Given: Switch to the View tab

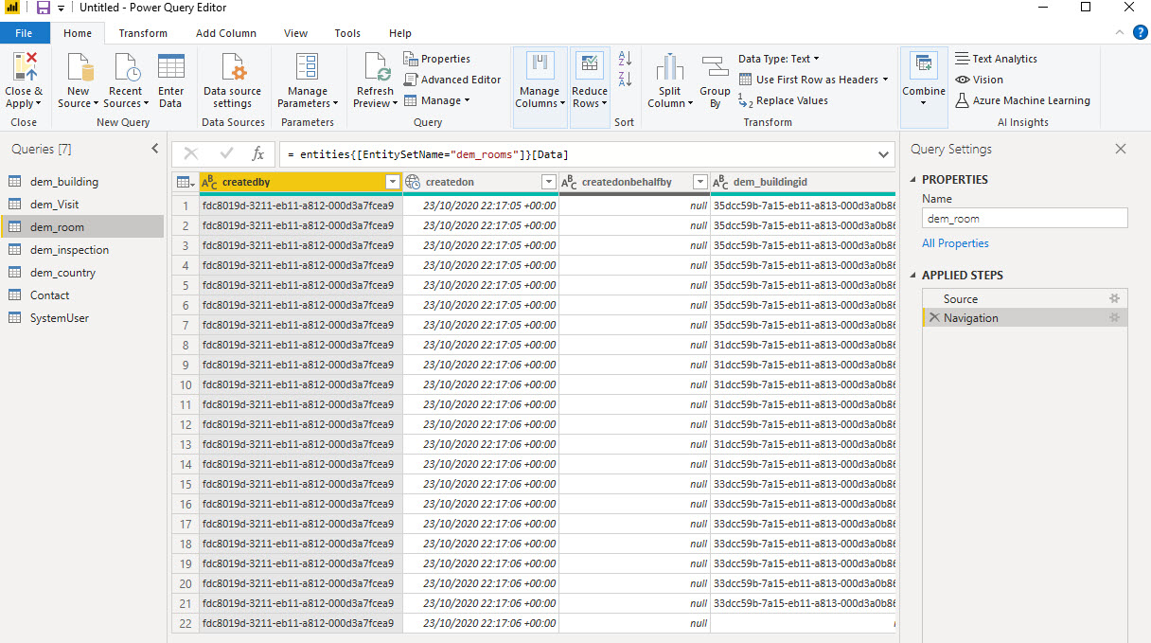Looking at the screenshot, I should click(296, 33).
